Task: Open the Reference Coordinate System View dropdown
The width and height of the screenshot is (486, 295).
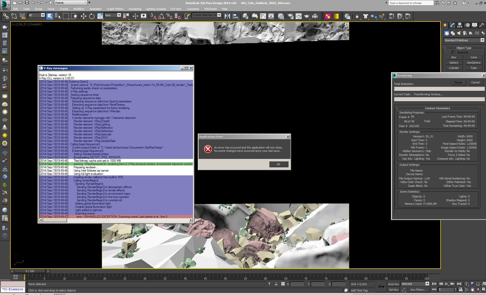Action: pyautogui.click(x=113, y=15)
